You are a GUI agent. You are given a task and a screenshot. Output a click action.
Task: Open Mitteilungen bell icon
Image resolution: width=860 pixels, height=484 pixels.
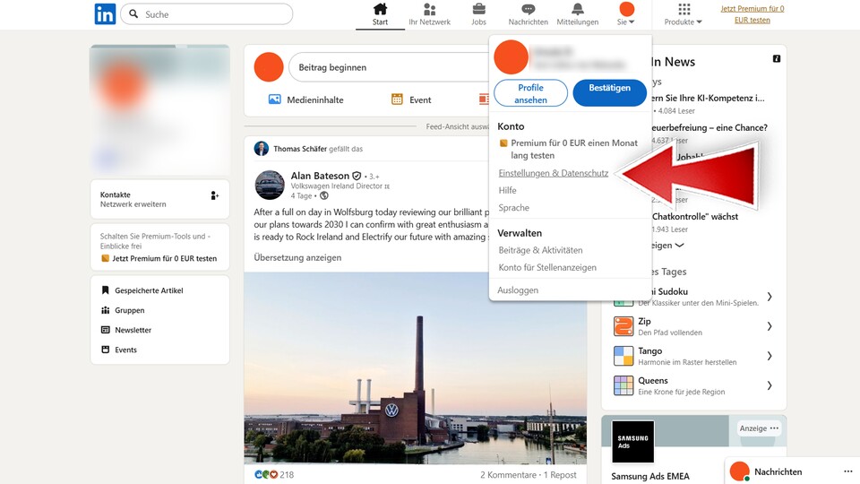pos(577,10)
